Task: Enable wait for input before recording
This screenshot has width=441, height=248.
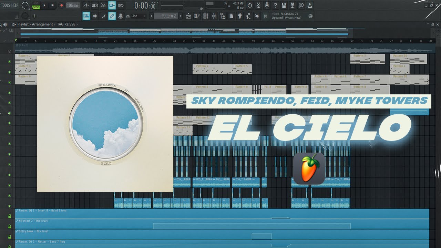Action: tap(95, 5)
